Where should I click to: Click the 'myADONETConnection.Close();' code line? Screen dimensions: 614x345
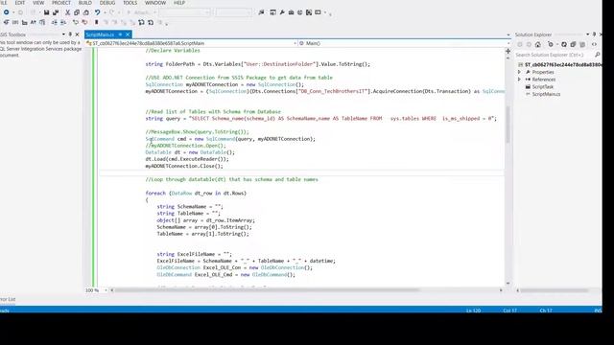pos(184,166)
